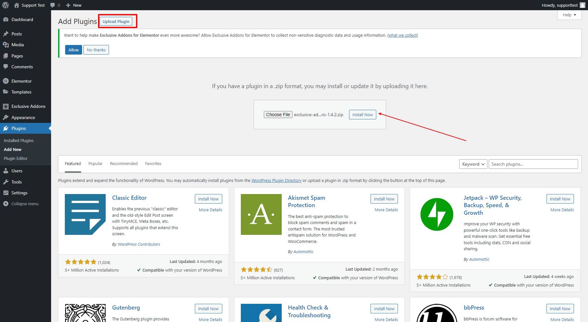Open the Automattic author link under Akismet
This screenshot has width=588, height=322.
(303, 252)
